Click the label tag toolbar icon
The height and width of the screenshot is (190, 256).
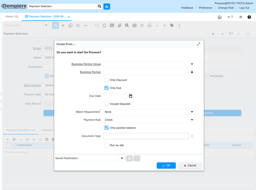(172, 26)
